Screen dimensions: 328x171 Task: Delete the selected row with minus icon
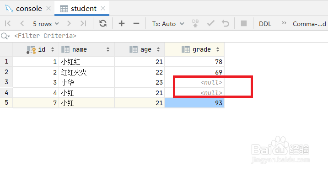[136, 23]
